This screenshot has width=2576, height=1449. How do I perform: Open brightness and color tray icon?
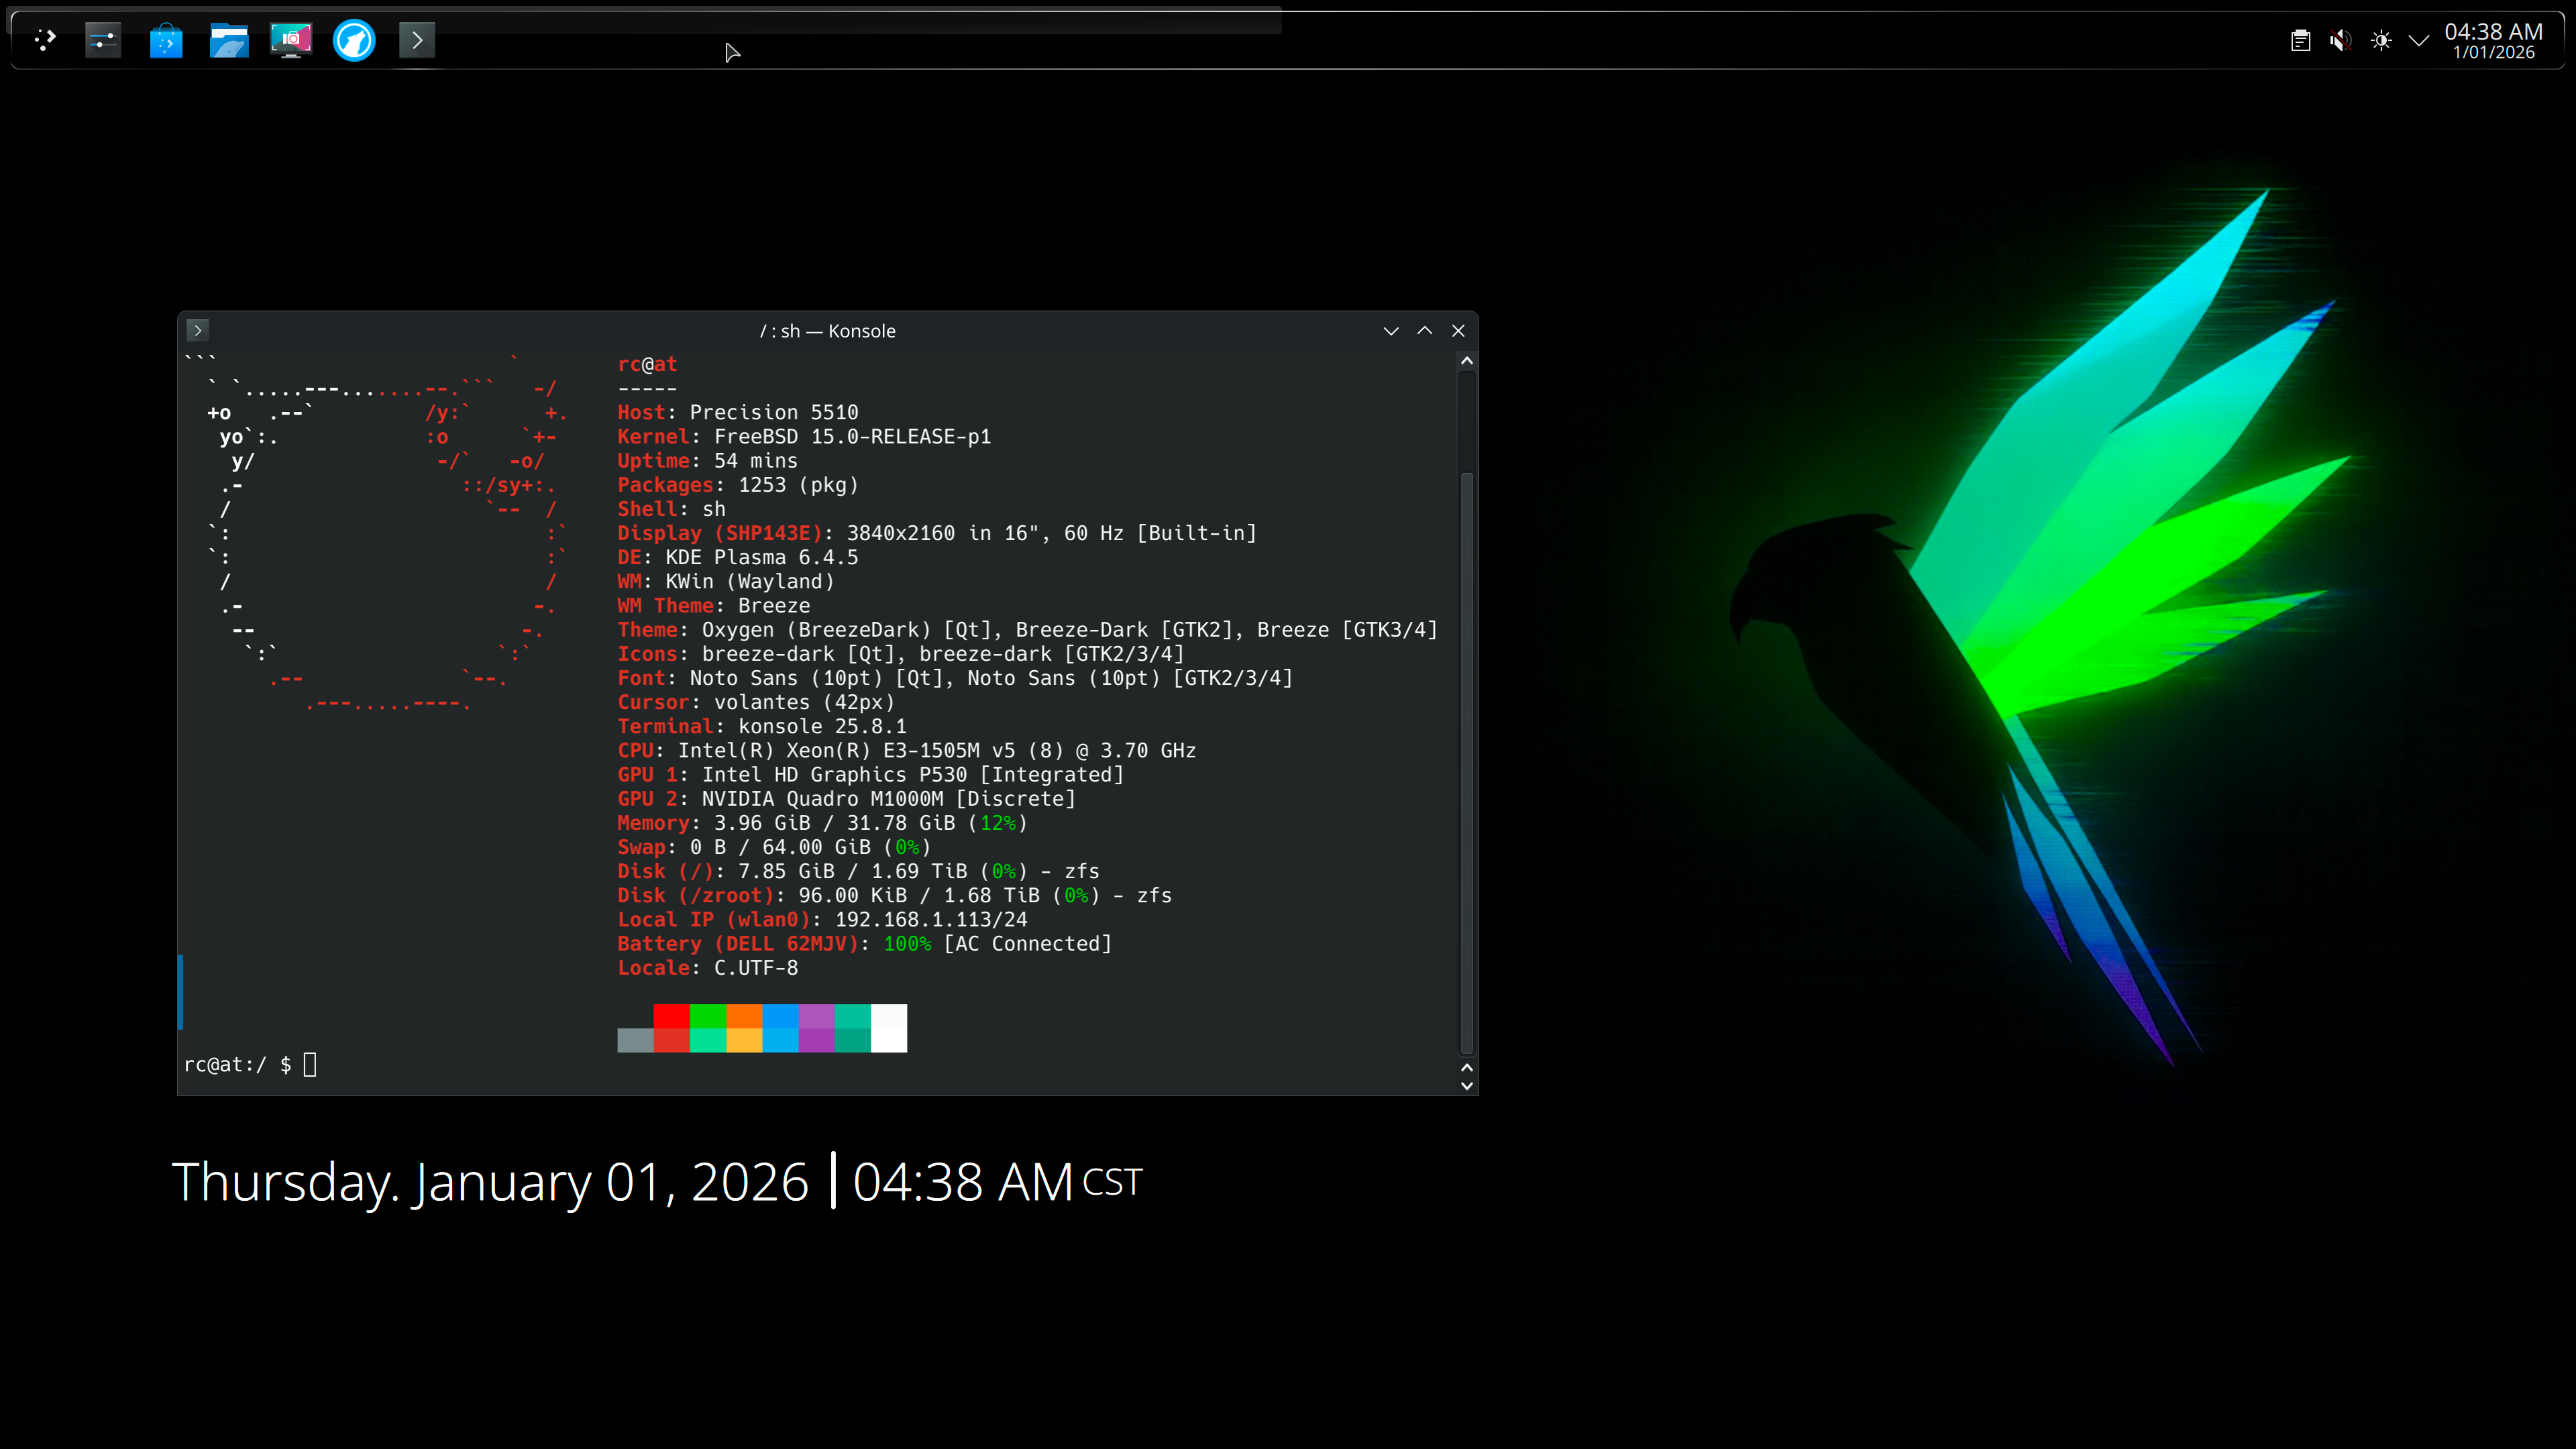tap(2381, 40)
